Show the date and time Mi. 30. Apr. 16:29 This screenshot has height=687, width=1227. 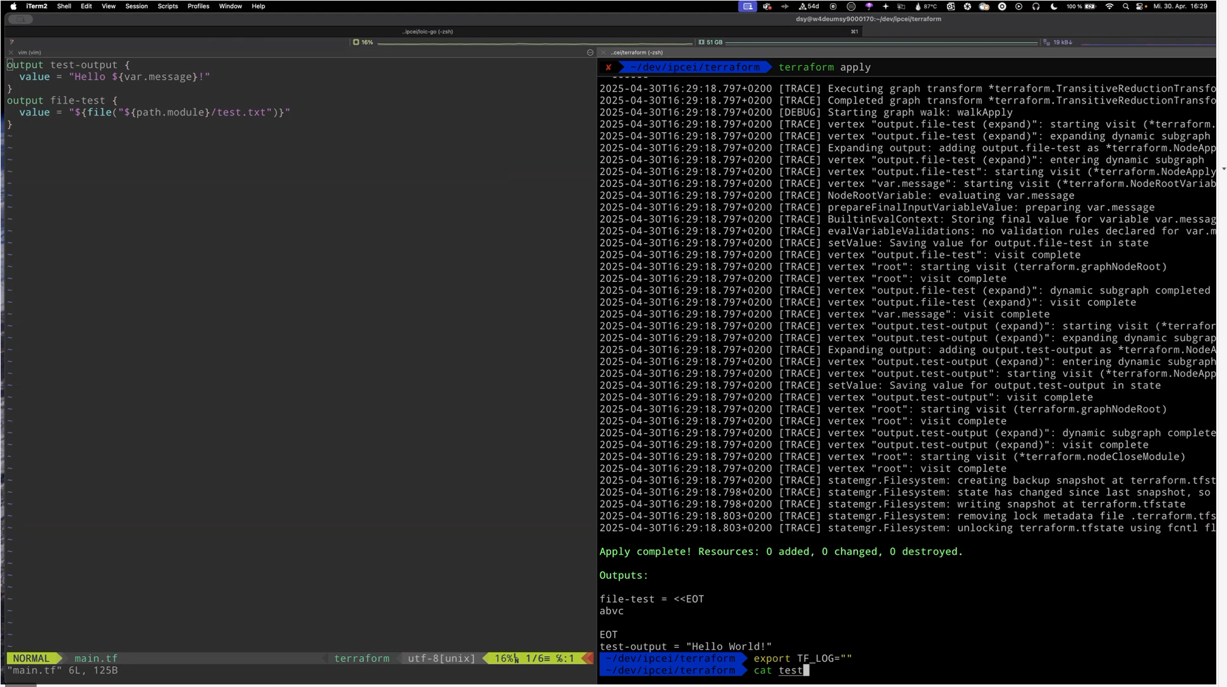coord(1180,6)
